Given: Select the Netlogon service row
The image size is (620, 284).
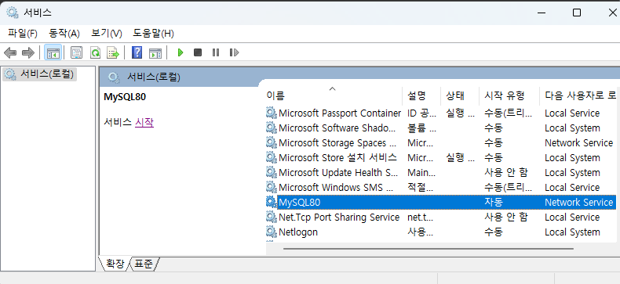Looking at the screenshot, I should tap(441, 232).
